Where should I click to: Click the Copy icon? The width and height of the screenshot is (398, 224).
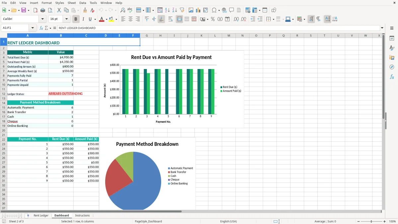click(x=66, y=10)
